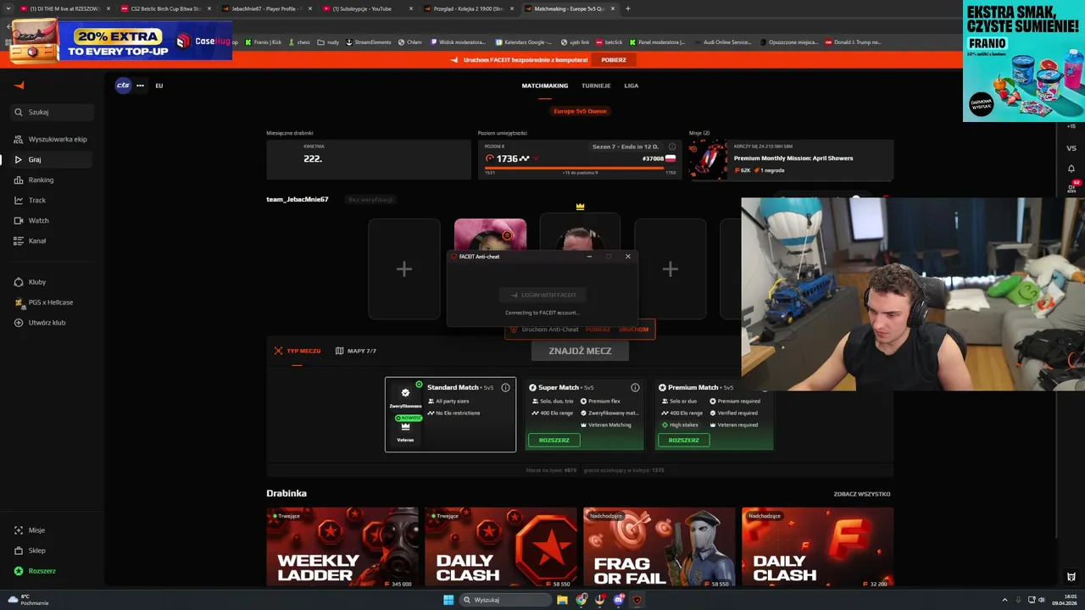Image resolution: width=1085 pixels, height=610 pixels.
Task: Select the Super Match card title
Action: (565, 388)
